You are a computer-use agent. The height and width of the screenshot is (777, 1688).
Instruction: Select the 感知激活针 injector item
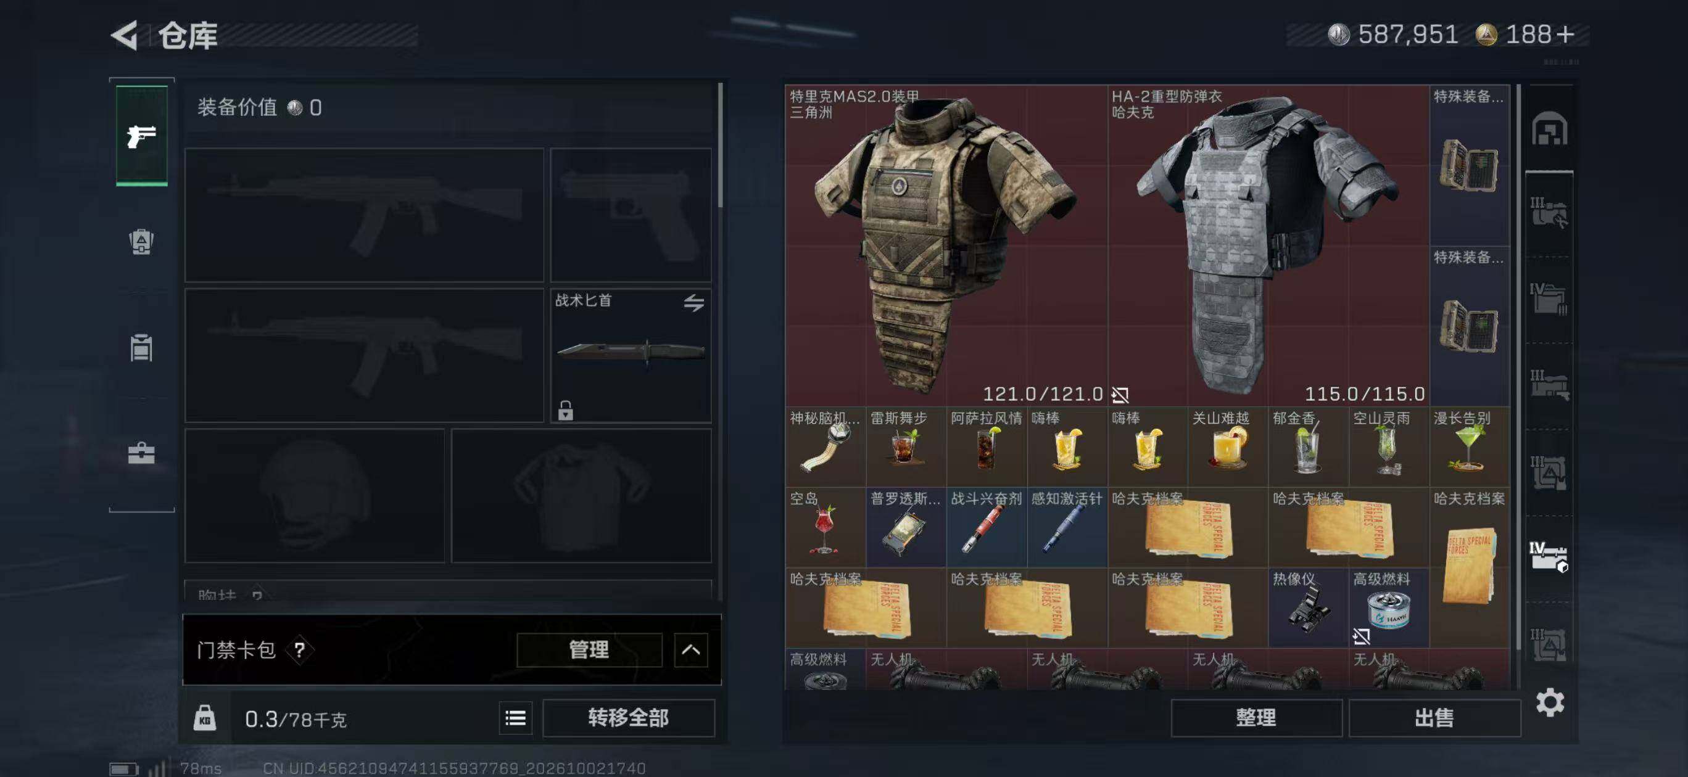(1067, 527)
